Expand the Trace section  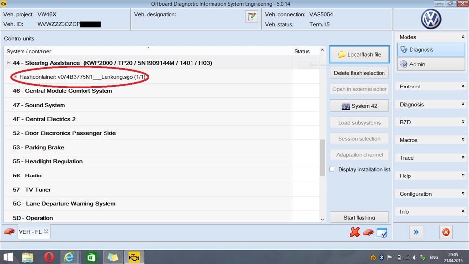(463, 158)
